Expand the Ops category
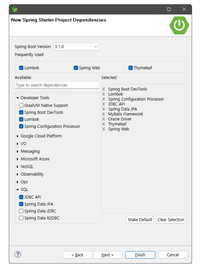Image resolution: width=208 pixels, height=275 pixels. click(x=18, y=182)
